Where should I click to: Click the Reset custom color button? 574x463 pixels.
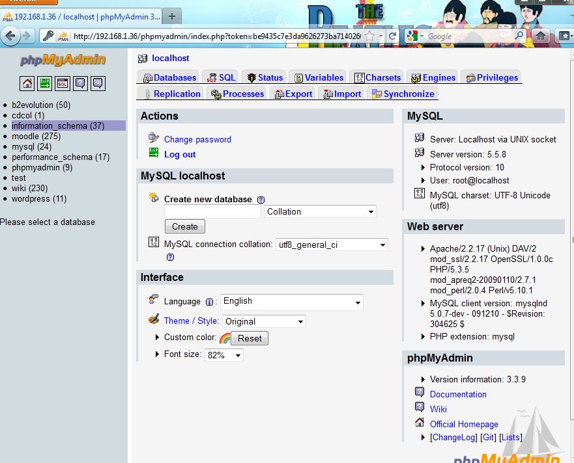coord(250,338)
